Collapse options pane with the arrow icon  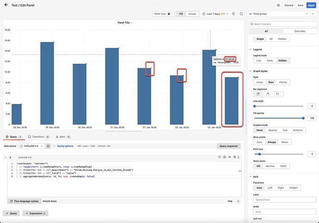click(313, 14)
